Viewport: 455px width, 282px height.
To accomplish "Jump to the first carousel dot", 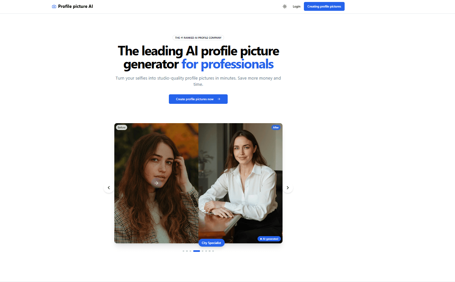I will 184,251.
